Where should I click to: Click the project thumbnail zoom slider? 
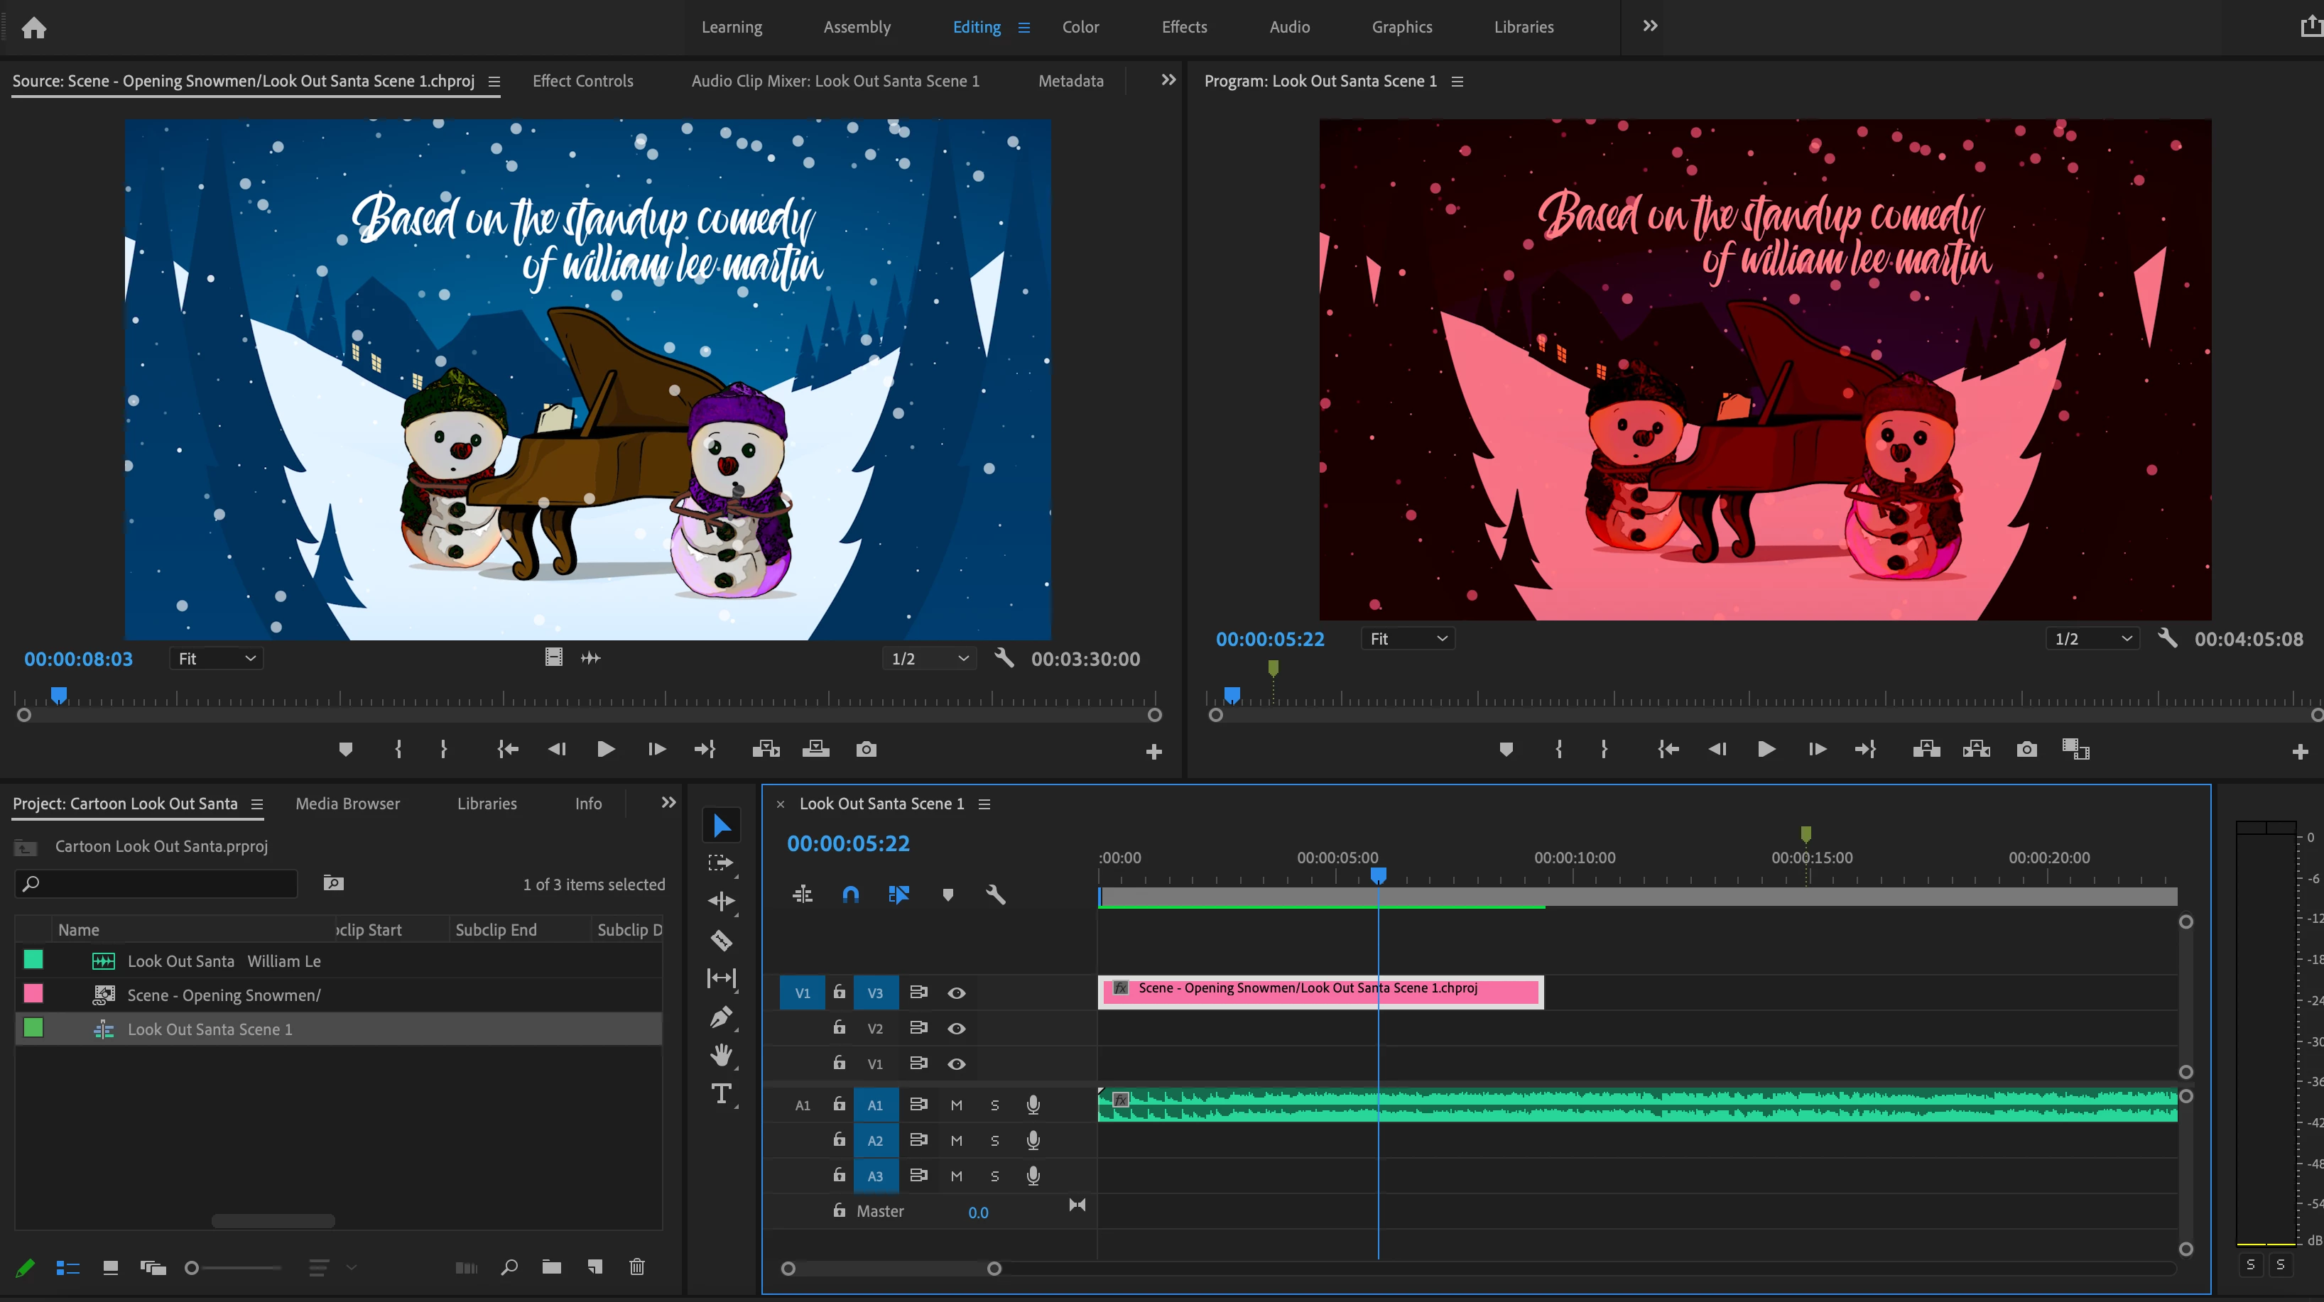pyautogui.click(x=191, y=1268)
